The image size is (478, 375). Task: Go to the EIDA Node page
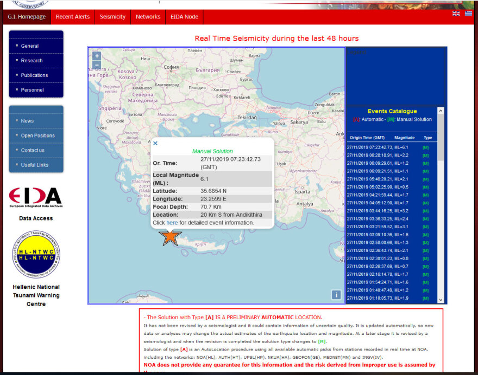(x=184, y=17)
